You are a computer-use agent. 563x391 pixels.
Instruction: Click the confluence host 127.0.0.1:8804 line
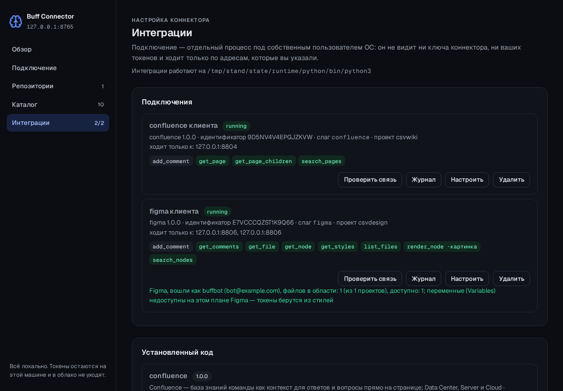(193, 147)
